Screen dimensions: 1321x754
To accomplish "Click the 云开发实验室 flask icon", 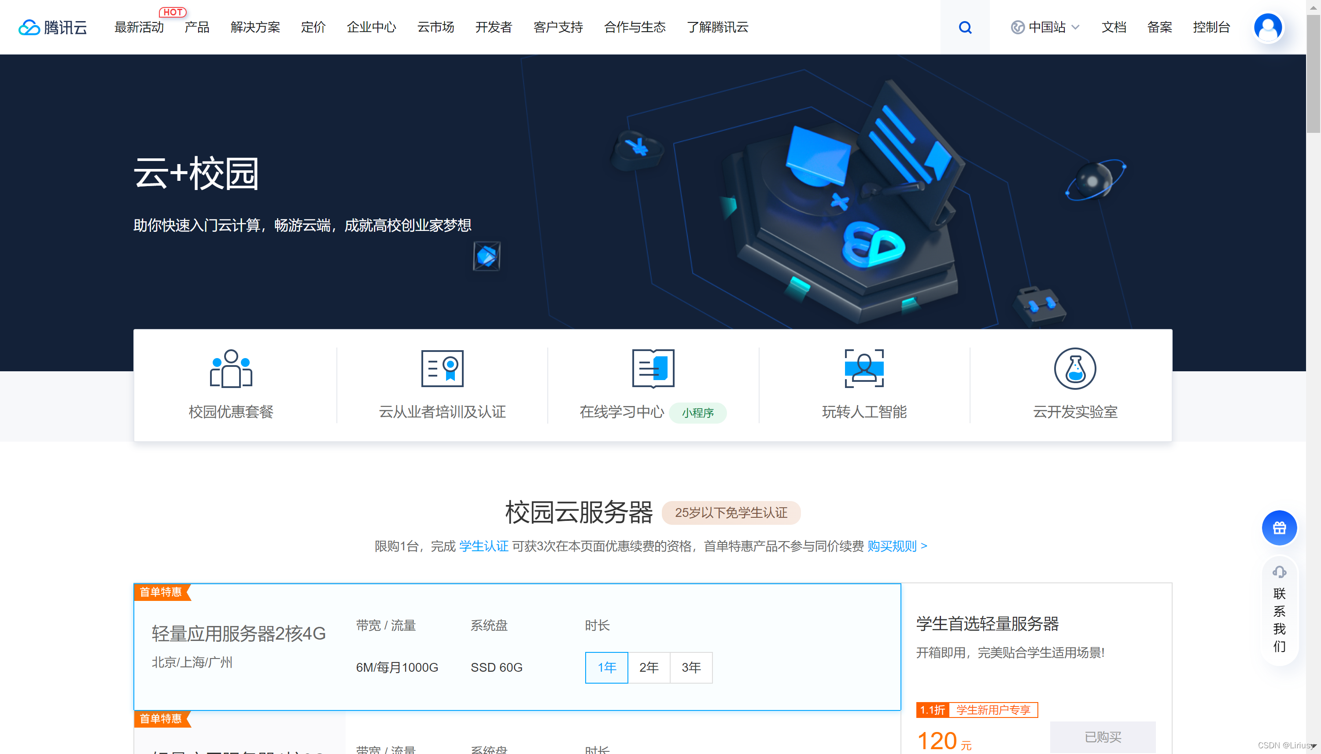I will [1075, 368].
